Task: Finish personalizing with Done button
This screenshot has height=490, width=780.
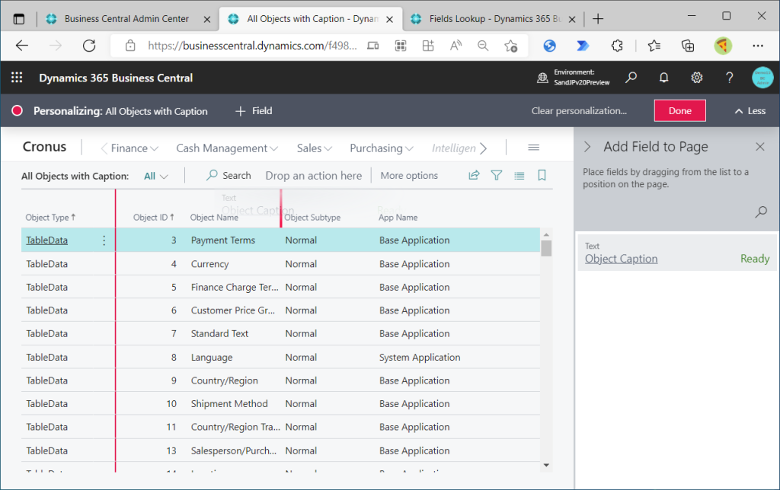Action: pyautogui.click(x=680, y=110)
